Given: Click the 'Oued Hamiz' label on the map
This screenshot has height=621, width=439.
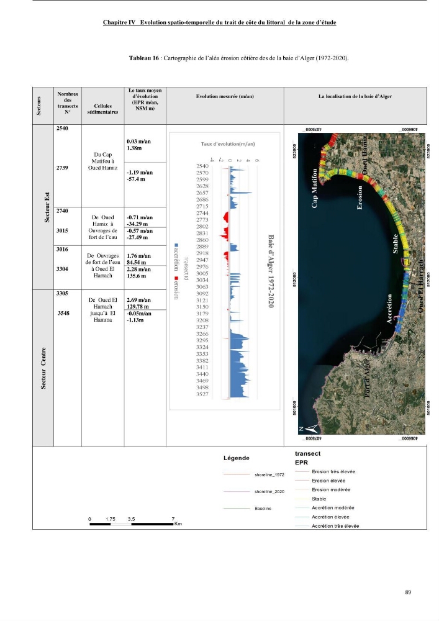Looking at the screenshot, I should point(364,155).
